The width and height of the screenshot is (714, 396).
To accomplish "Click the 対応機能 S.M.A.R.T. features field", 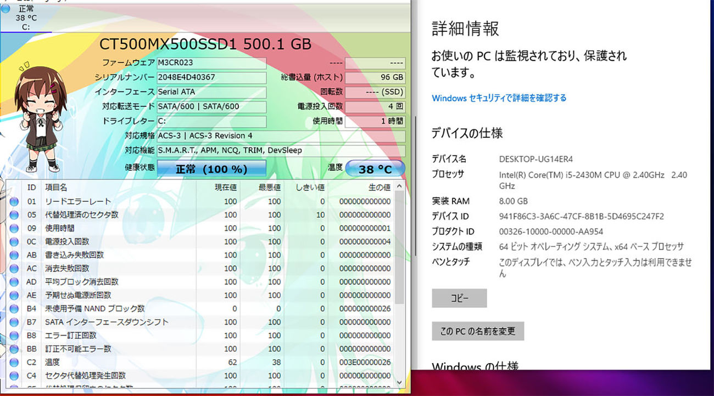I will [281, 150].
